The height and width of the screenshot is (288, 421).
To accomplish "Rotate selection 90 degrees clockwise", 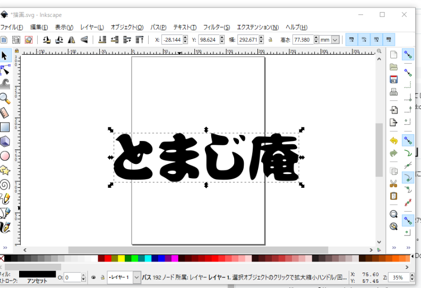I will 59,40.
